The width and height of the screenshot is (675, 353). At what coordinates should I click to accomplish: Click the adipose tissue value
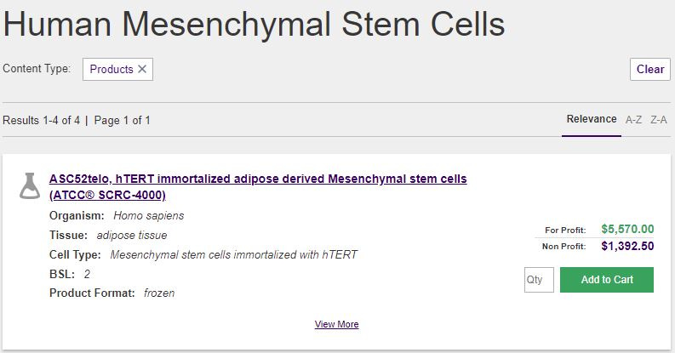pos(132,235)
